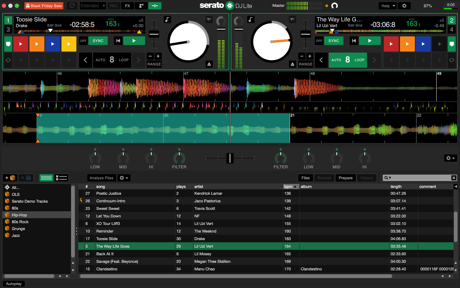460x288 pixels.
Task: Jump to start of deck 2 track
Action: [x=354, y=41]
